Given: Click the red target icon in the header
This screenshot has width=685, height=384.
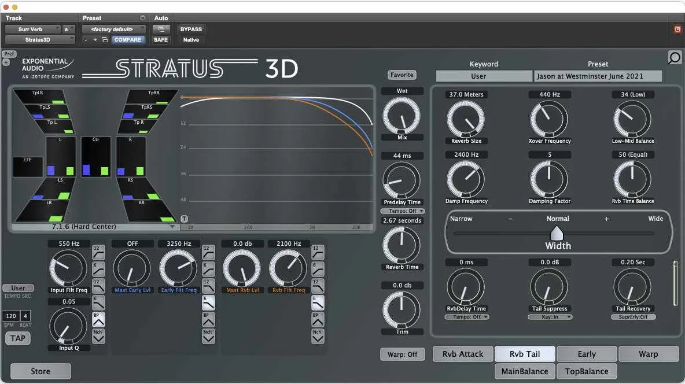Looking at the screenshot, I should (x=677, y=29).
